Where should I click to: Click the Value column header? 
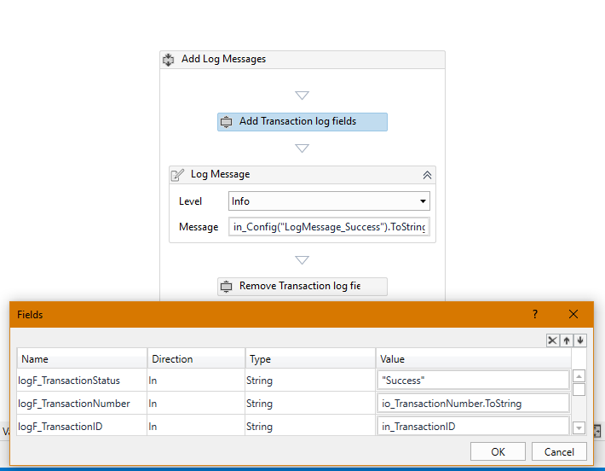point(474,359)
